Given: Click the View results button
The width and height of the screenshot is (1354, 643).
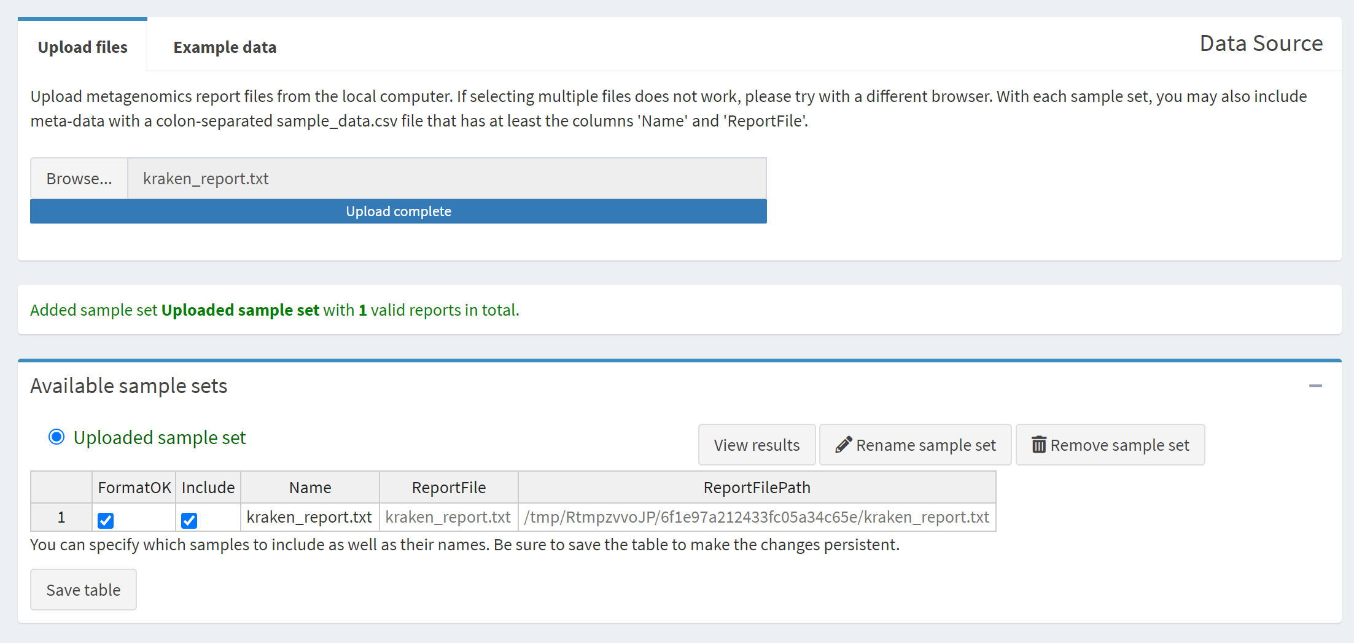Looking at the screenshot, I should click(757, 445).
